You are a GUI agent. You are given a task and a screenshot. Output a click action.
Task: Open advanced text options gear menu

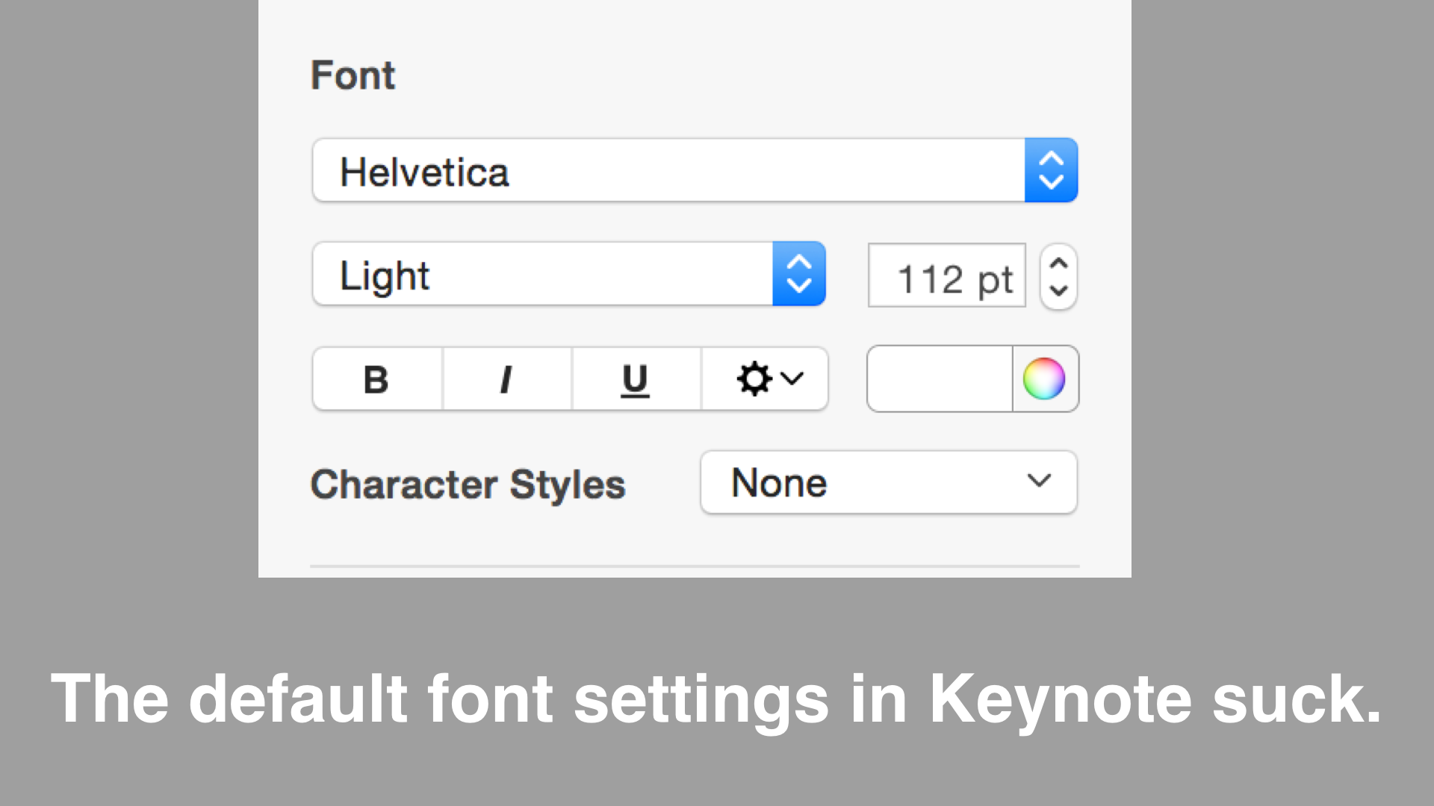pos(765,379)
